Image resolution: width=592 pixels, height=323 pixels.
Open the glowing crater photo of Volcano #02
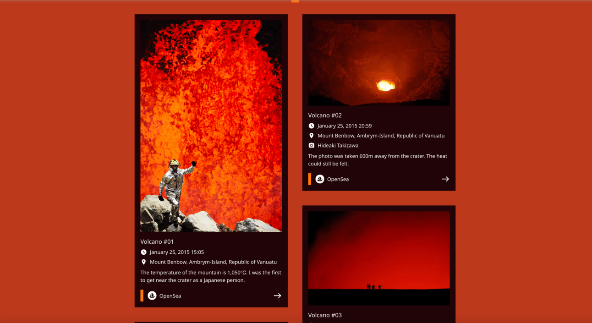tap(379, 63)
